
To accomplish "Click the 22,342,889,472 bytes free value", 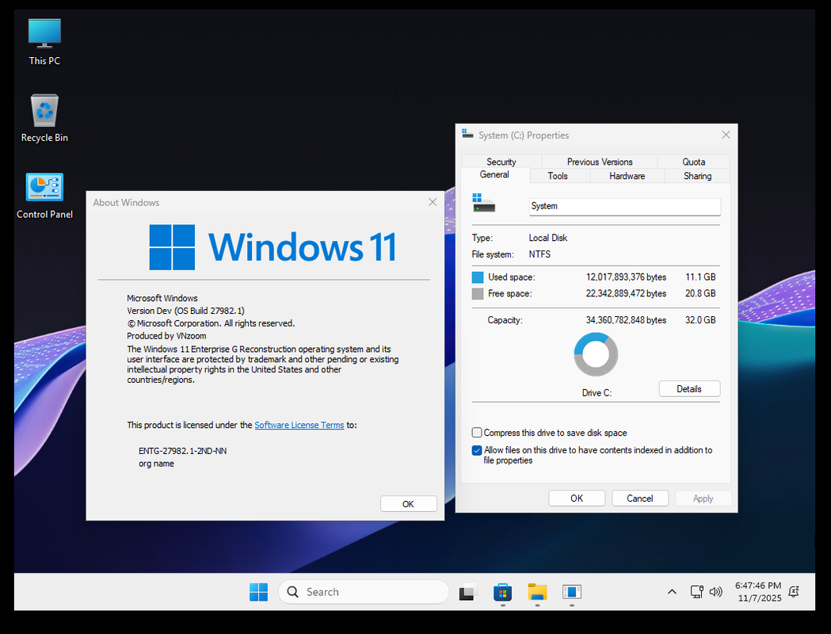I will (x=626, y=294).
